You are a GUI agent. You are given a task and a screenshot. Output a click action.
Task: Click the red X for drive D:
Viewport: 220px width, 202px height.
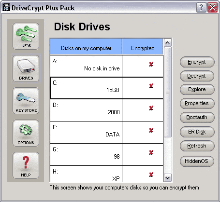[x=151, y=108]
